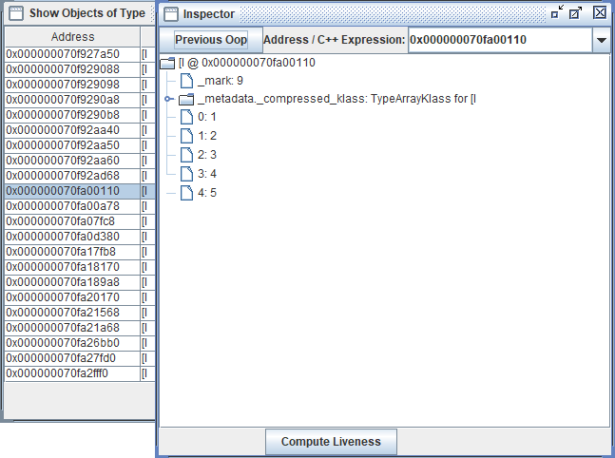Viewport: 615px width, 458px height.
Task: Select the tree item '3: 4'
Action: coord(207,174)
